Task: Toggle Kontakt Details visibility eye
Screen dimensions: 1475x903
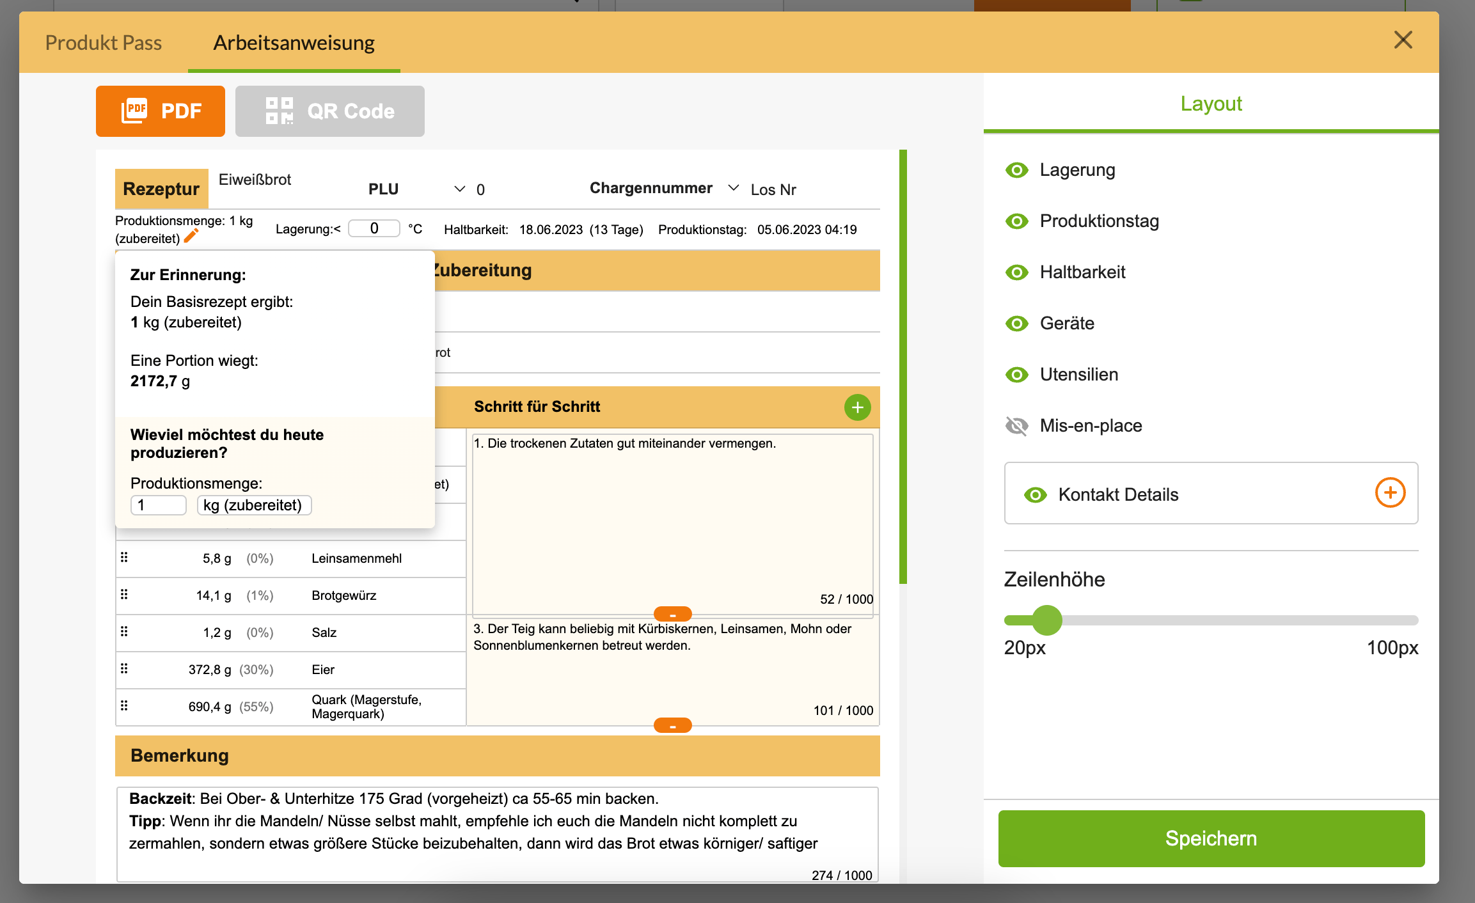Action: click(x=1036, y=495)
